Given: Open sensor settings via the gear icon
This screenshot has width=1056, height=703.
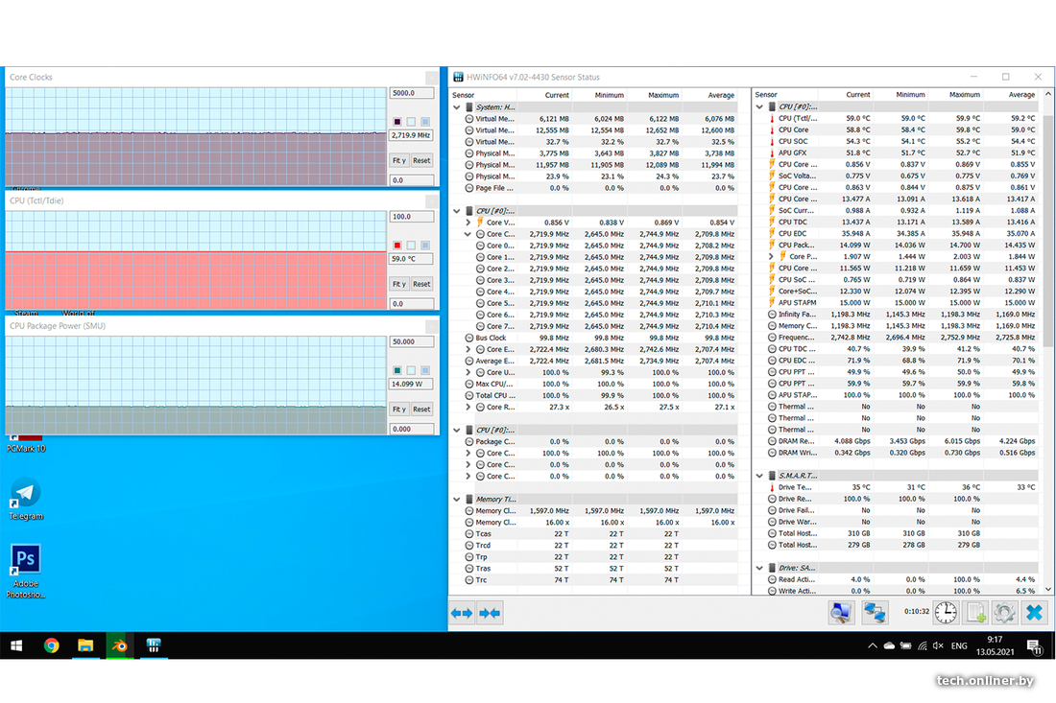Looking at the screenshot, I should click(x=1005, y=613).
